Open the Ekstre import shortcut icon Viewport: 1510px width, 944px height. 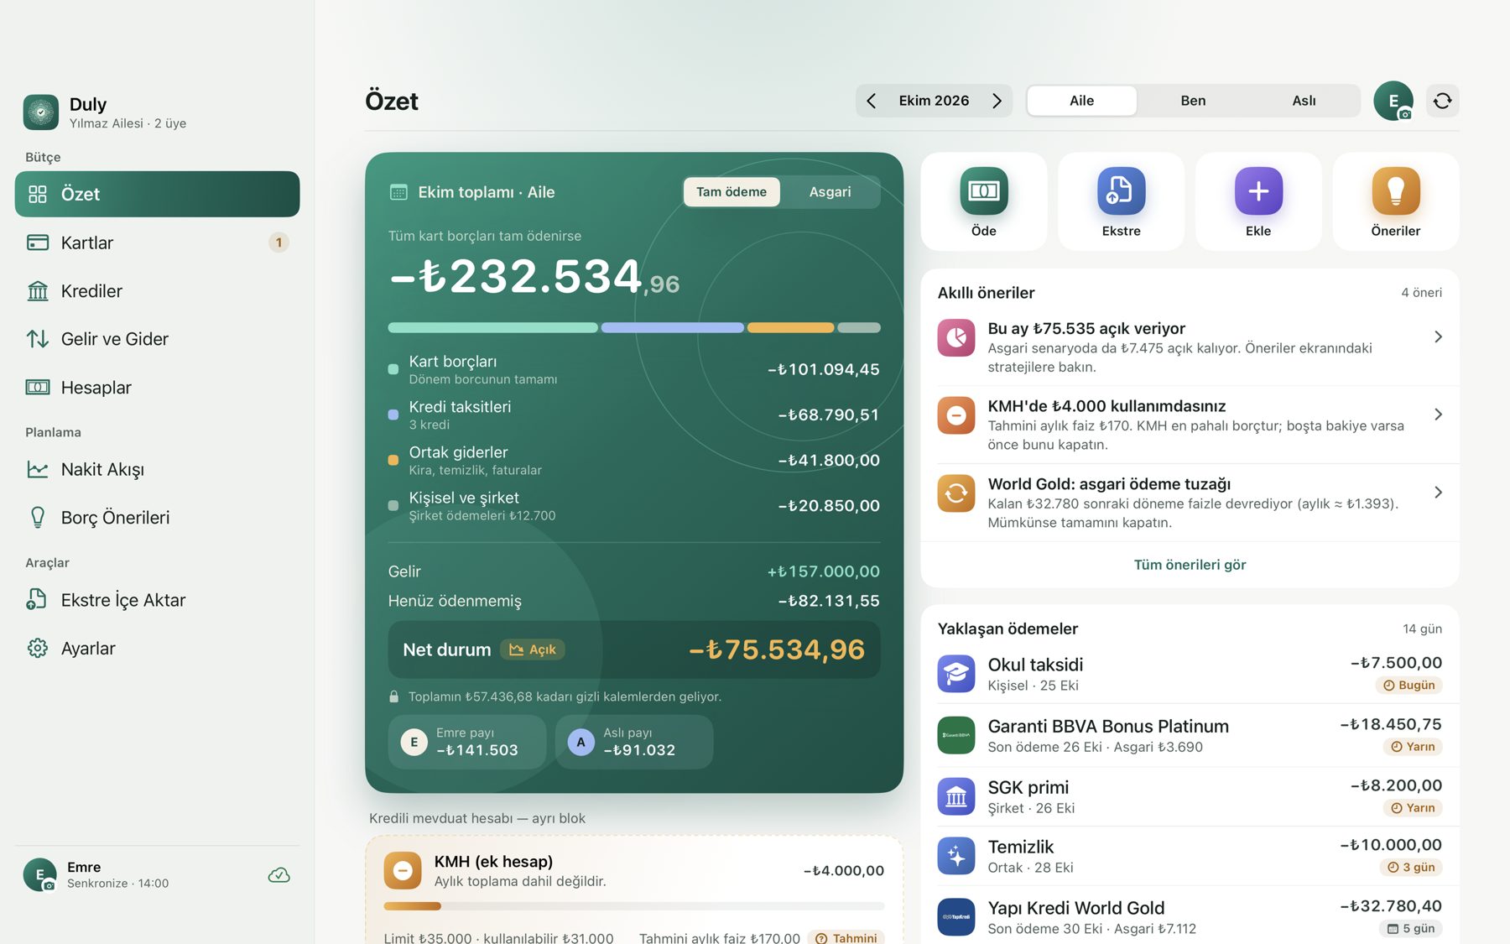click(1121, 191)
